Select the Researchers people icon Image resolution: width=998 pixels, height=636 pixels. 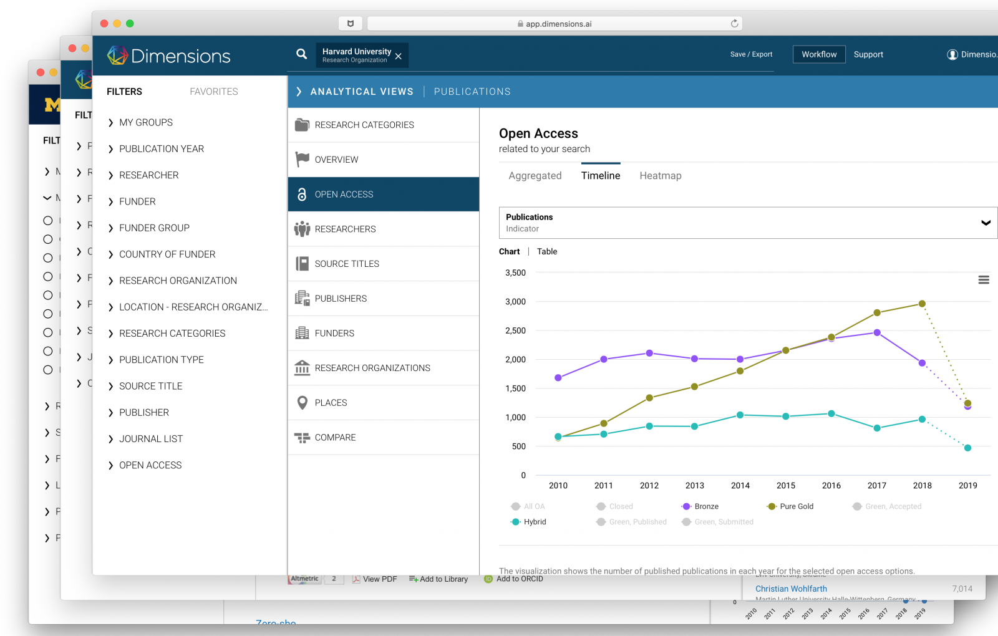click(x=302, y=229)
